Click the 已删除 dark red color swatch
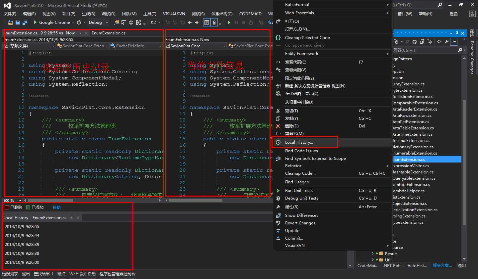Screen dimensions: 478x279 coord(7,208)
